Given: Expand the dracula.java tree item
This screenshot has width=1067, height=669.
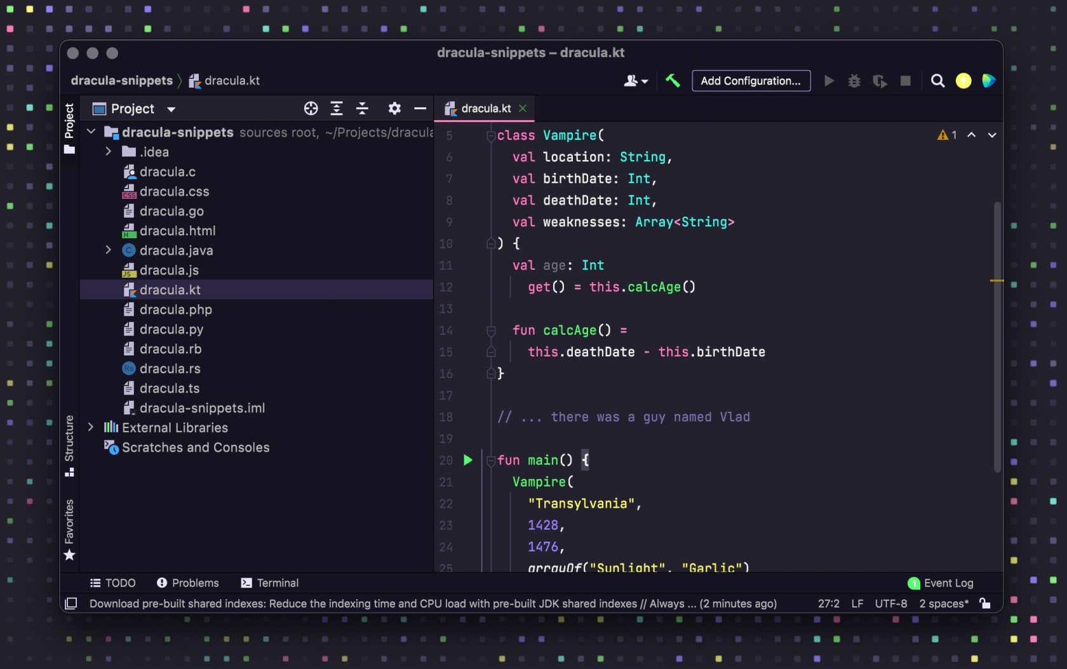Looking at the screenshot, I should click(x=108, y=250).
